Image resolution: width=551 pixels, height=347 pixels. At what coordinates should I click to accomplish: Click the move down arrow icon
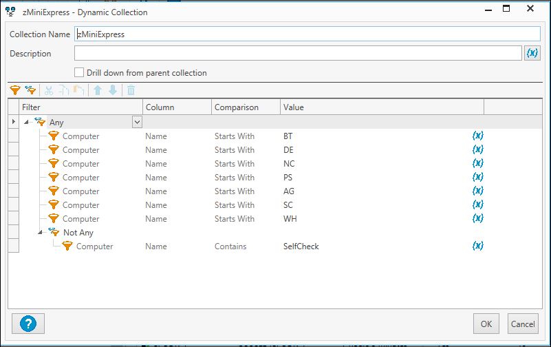tap(113, 90)
